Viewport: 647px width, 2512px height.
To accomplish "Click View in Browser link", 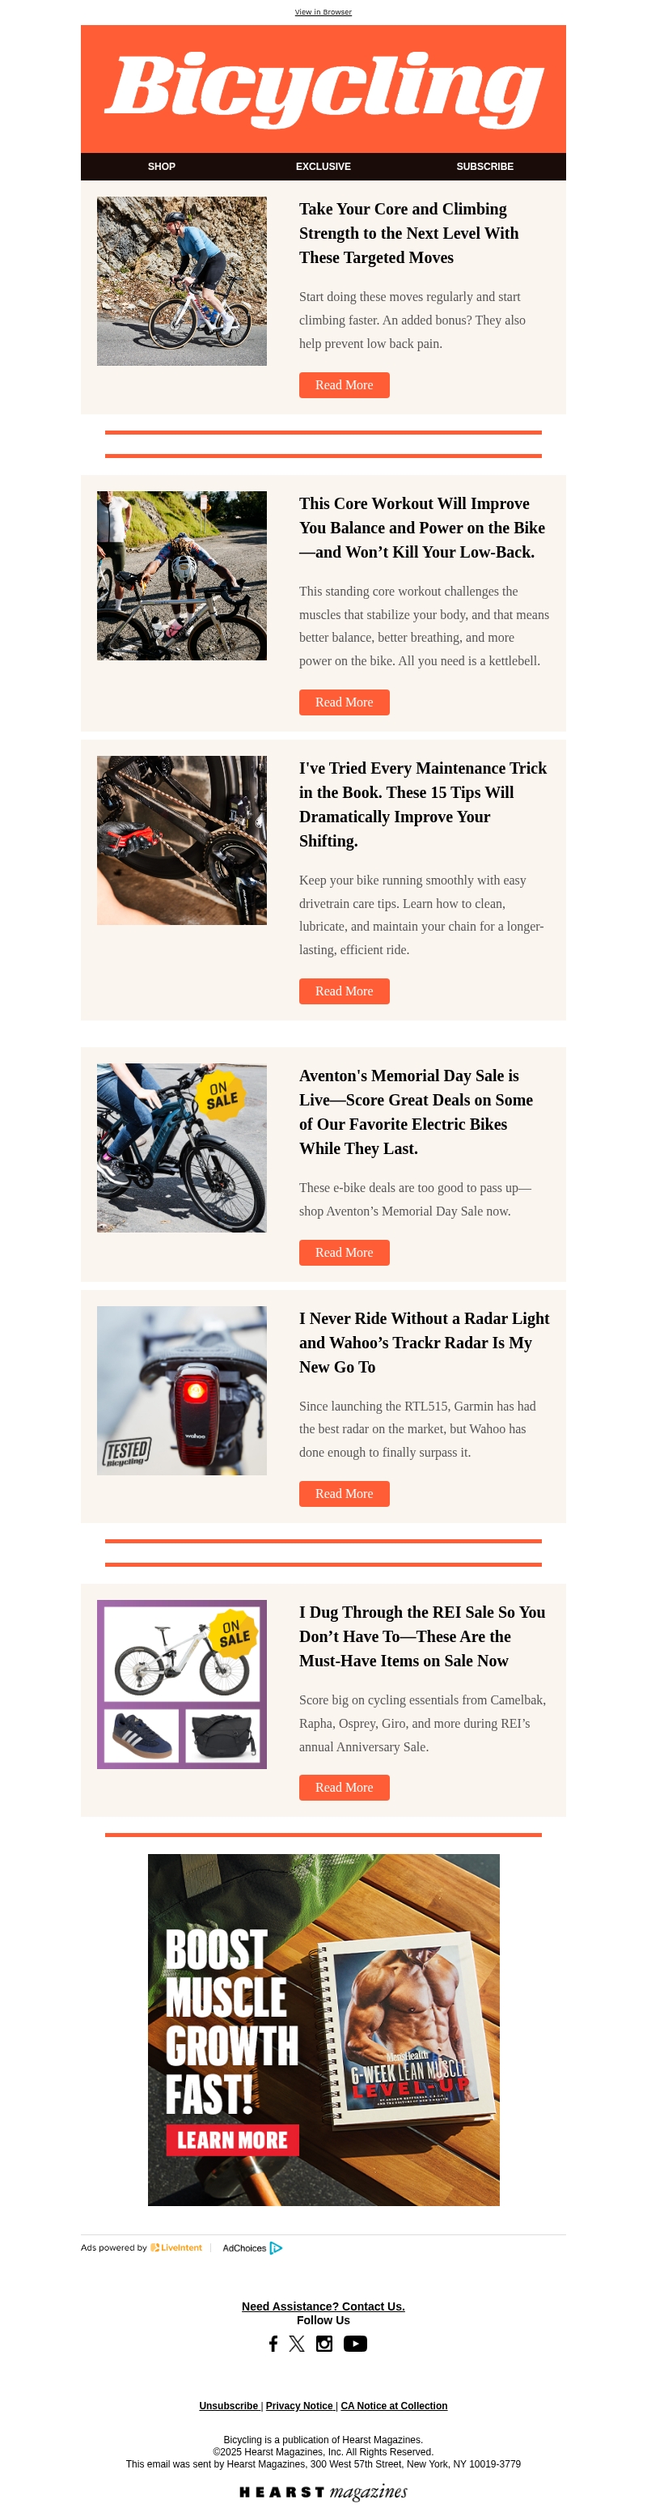I will [323, 11].
